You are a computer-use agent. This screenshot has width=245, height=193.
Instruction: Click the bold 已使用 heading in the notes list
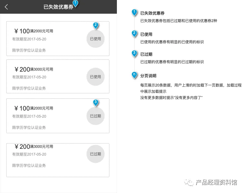[146, 34]
